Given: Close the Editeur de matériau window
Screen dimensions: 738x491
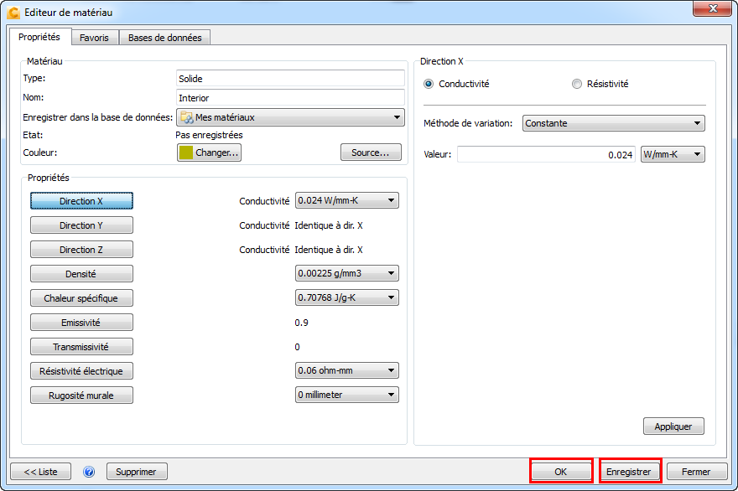Looking at the screenshot, I should pos(713,8).
